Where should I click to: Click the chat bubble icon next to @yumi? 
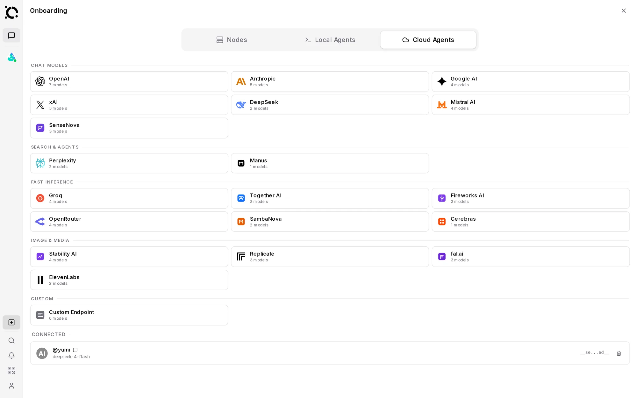tap(75, 350)
